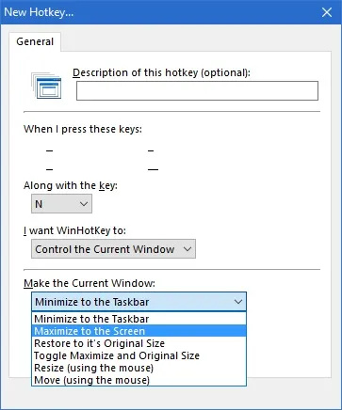The width and height of the screenshot is (342, 410).
Task: Click the Along with the key label
Action: click(71, 185)
